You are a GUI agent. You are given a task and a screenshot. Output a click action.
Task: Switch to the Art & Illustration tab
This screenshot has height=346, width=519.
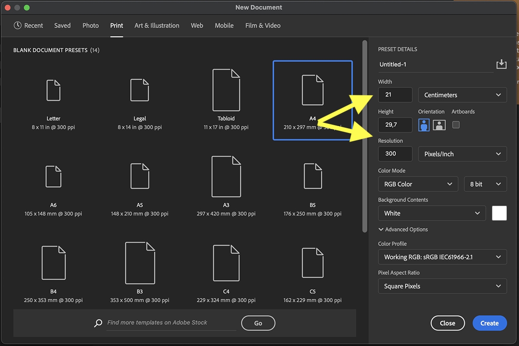[157, 26]
